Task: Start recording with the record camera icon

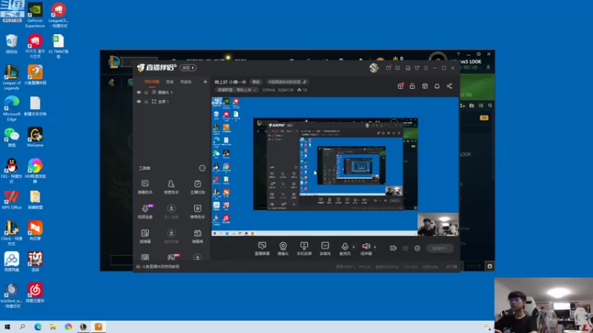Action: point(394,248)
